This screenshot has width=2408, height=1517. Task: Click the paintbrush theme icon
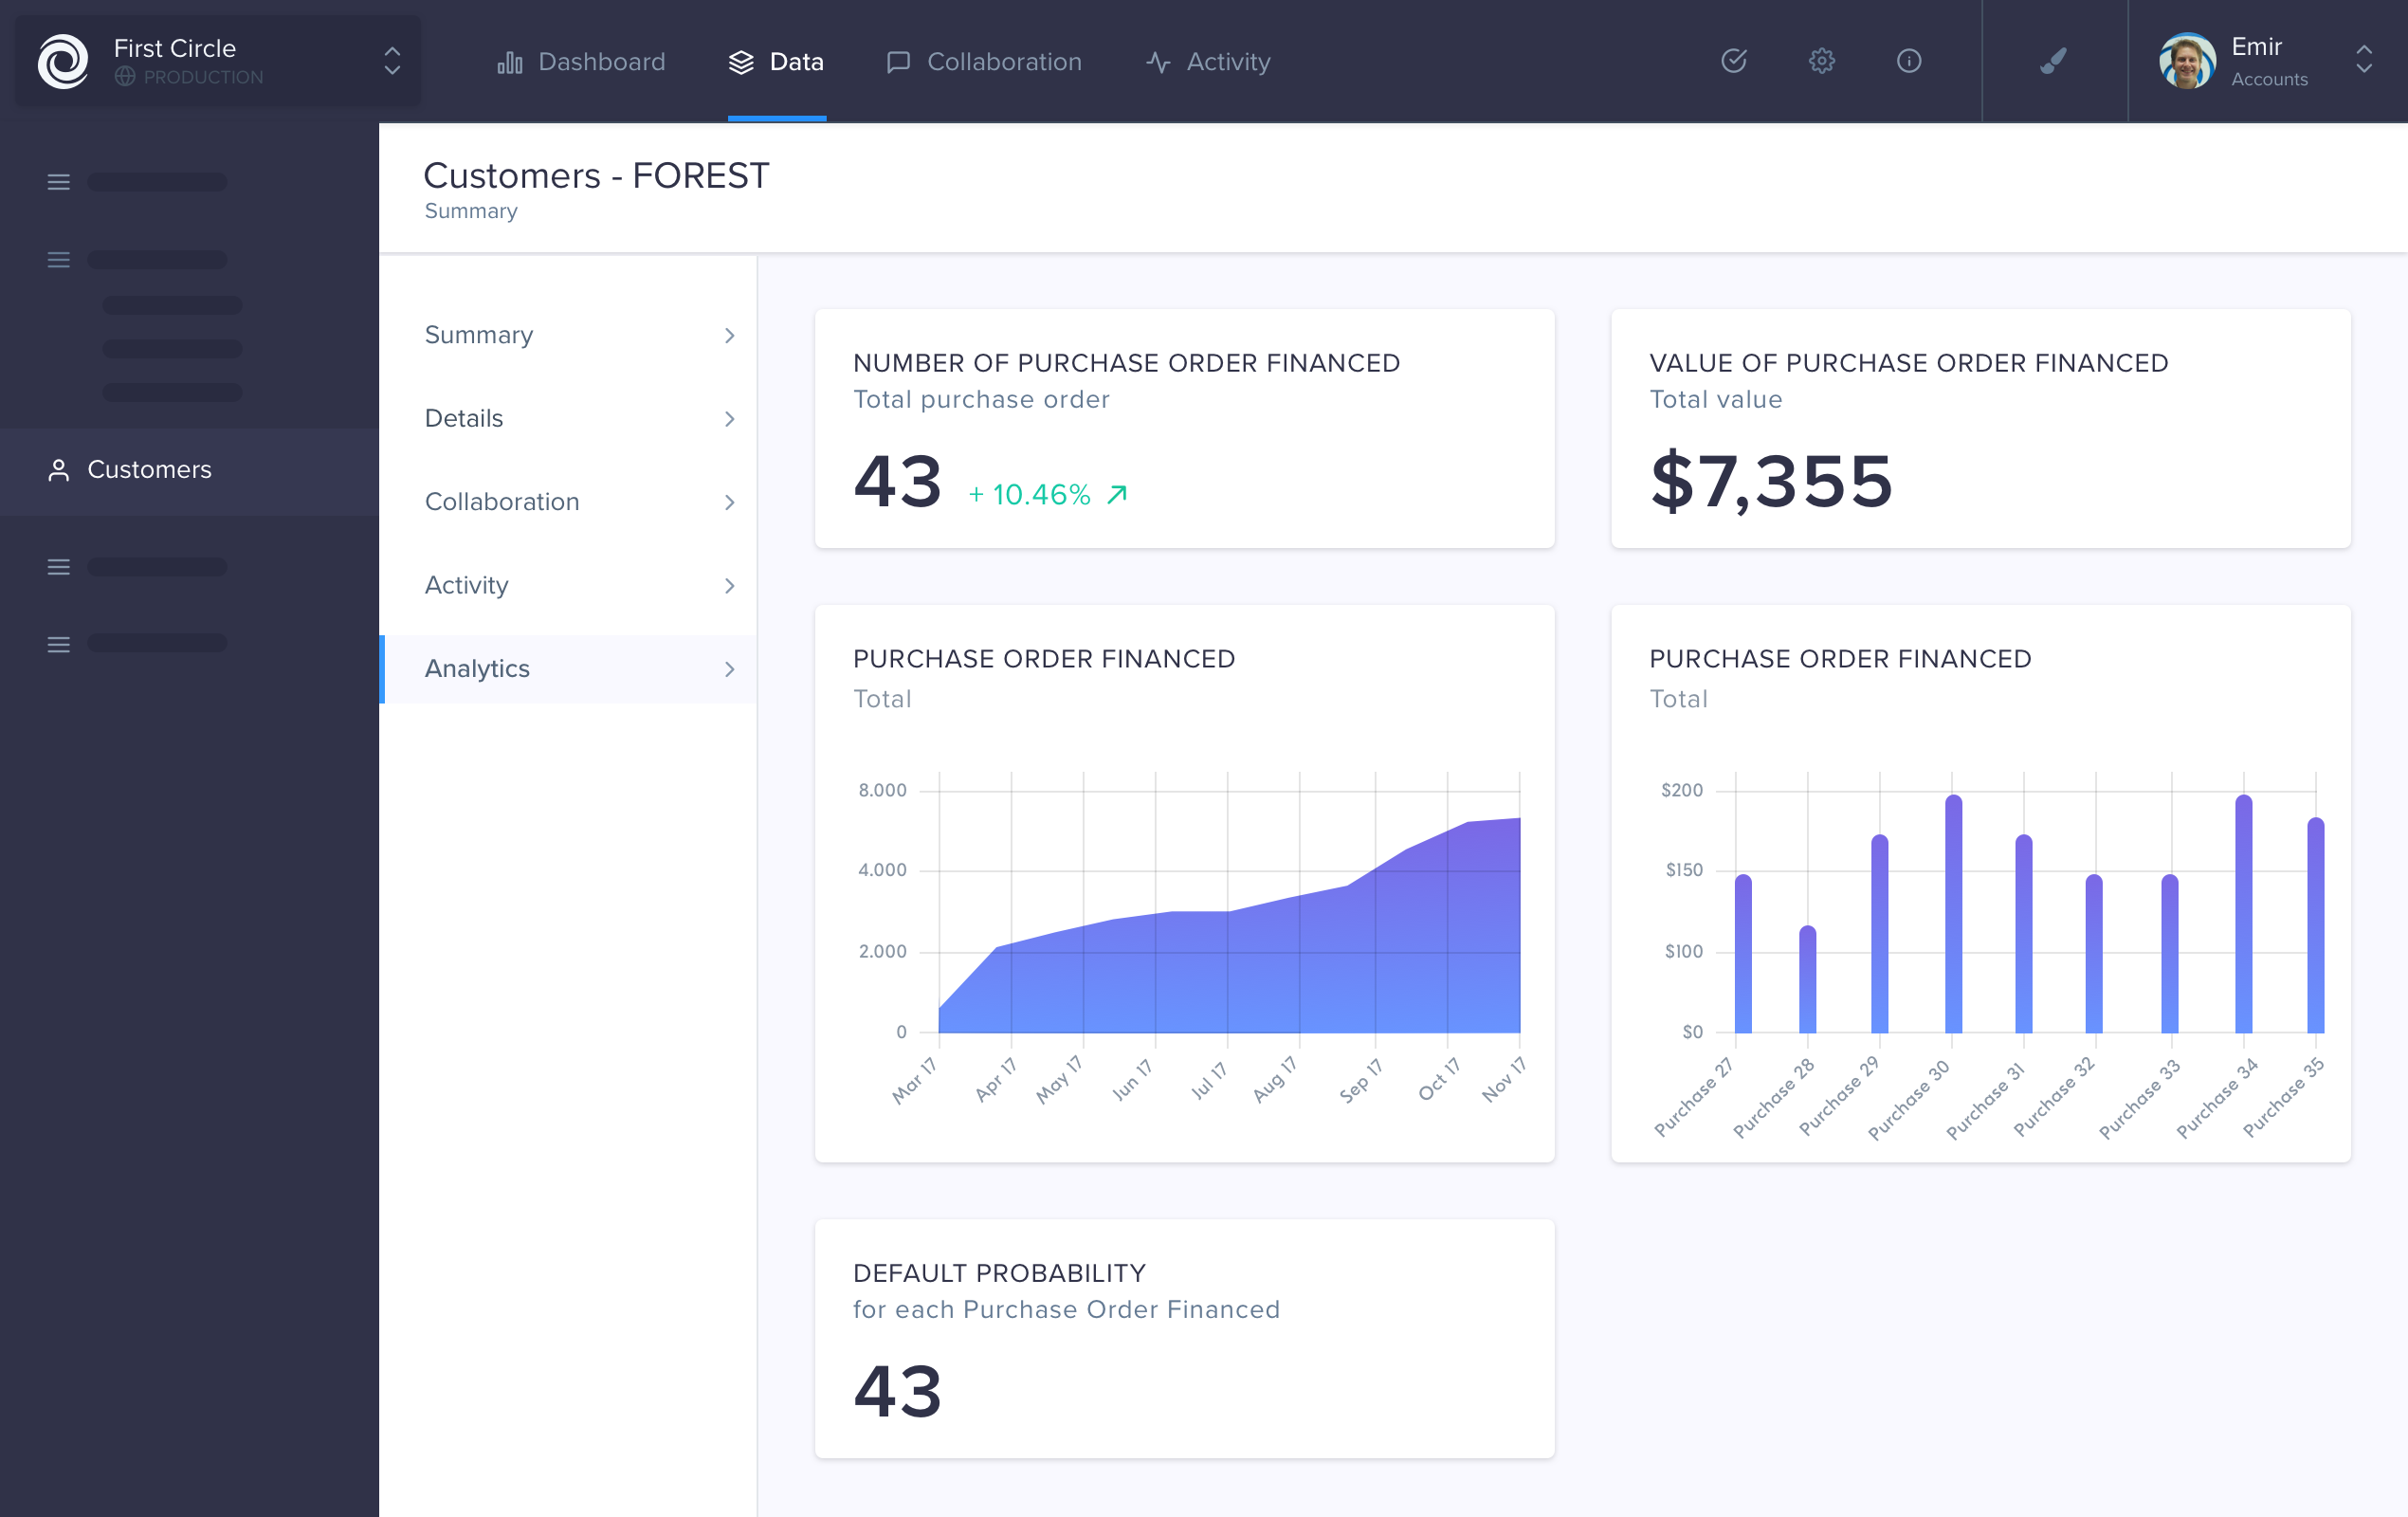click(x=2053, y=61)
